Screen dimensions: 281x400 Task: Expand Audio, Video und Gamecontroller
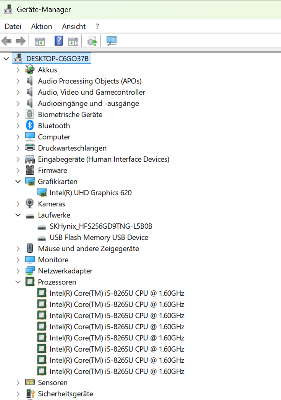(x=18, y=92)
